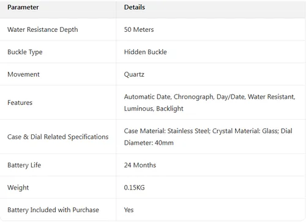The image size is (306, 222).
Task: Click the Hidden Buckle value
Action: tap(146, 52)
